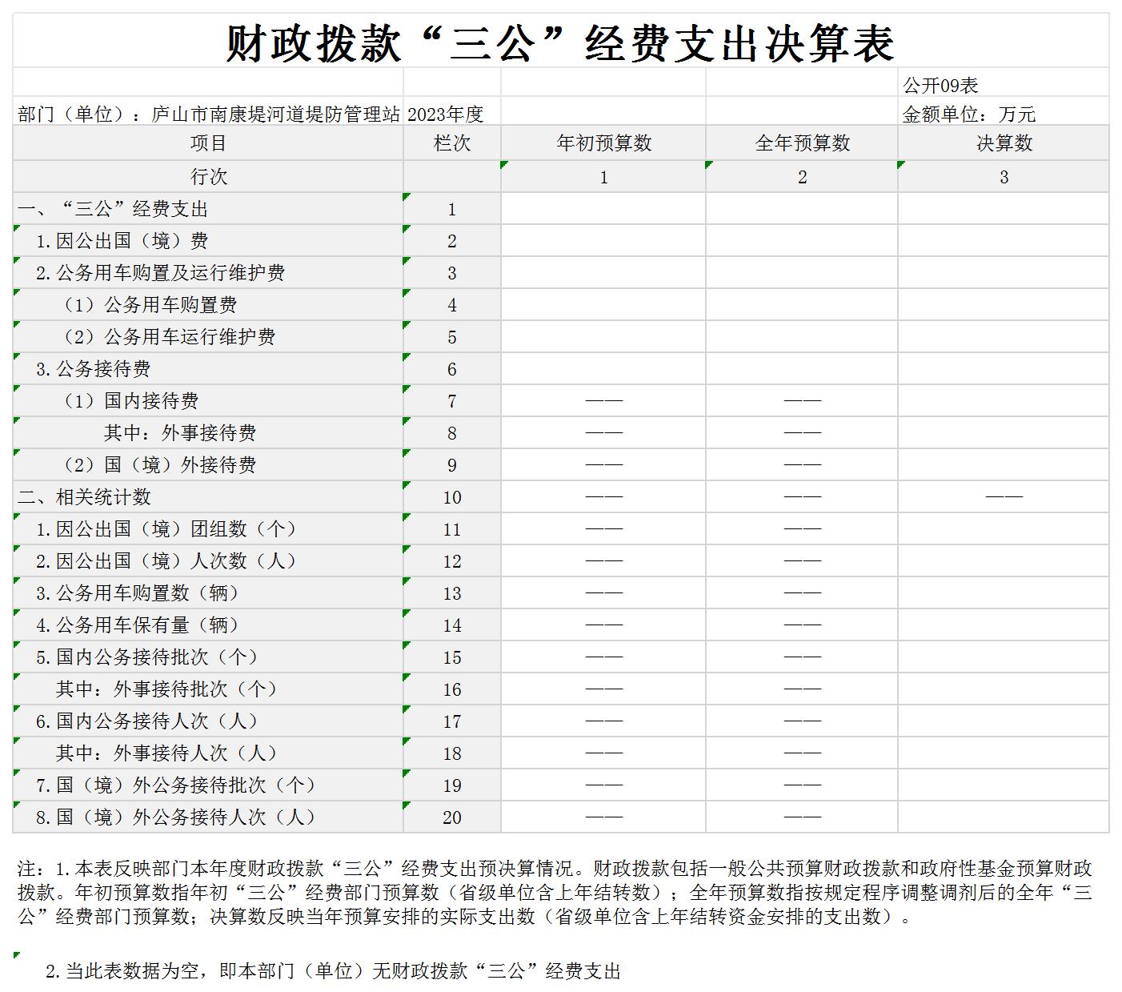Select the 8.国（境）外公务接待人次（人） cell

pyautogui.click(x=175, y=817)
